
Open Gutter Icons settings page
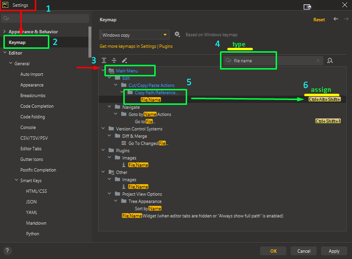[x=31, y=159]
